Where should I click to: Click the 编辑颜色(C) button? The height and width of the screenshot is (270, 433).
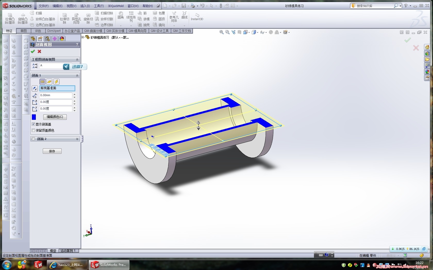pyautogui.click(x=55, y=117)
